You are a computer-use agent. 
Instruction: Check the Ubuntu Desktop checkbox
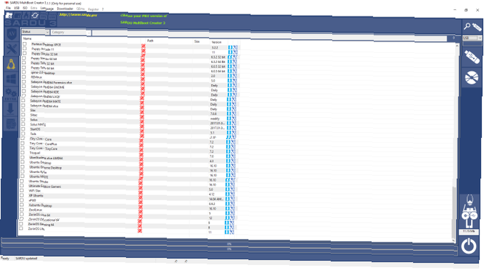(x=23, y=162)
